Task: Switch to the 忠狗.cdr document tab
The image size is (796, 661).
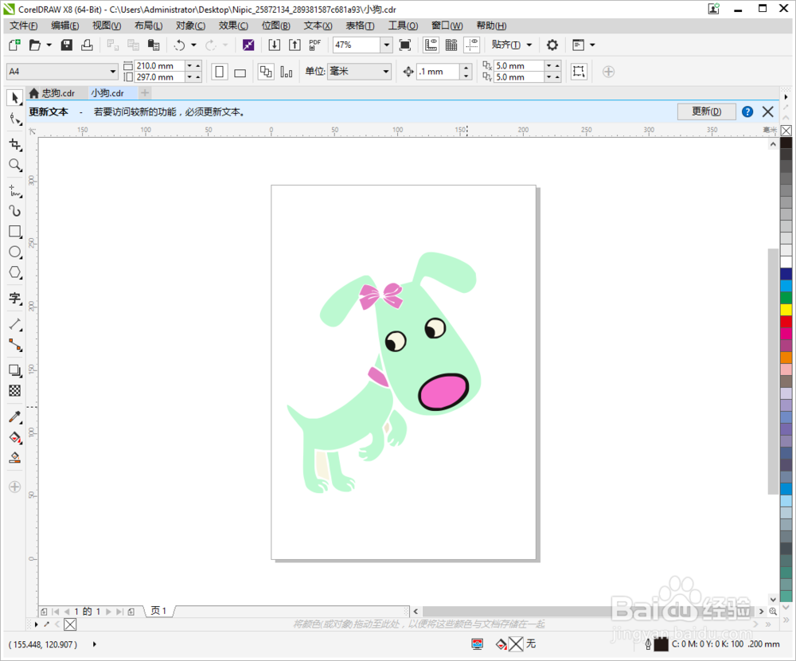Action: pyautogui.click(x=57, y=93)
